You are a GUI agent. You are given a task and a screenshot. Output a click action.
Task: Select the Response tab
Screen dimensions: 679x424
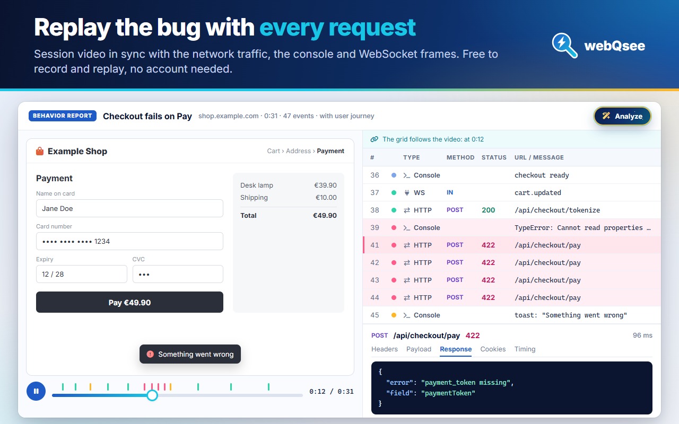pyautogui.click(x=456, y=349)
